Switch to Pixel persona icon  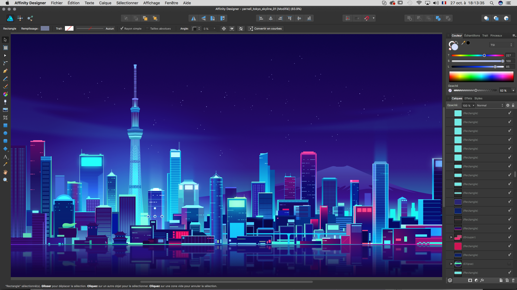[20, 18]
